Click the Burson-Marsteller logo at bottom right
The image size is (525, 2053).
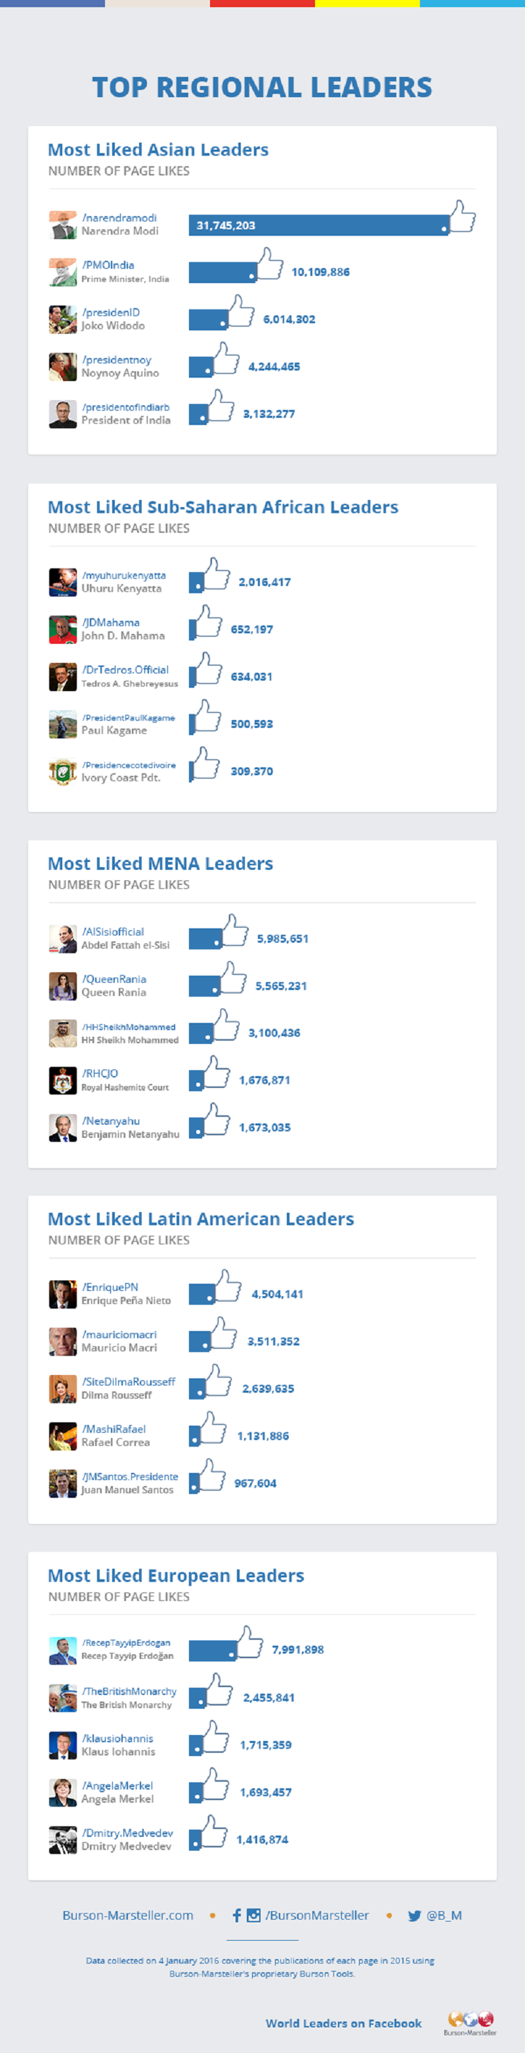pos(470,2022)
